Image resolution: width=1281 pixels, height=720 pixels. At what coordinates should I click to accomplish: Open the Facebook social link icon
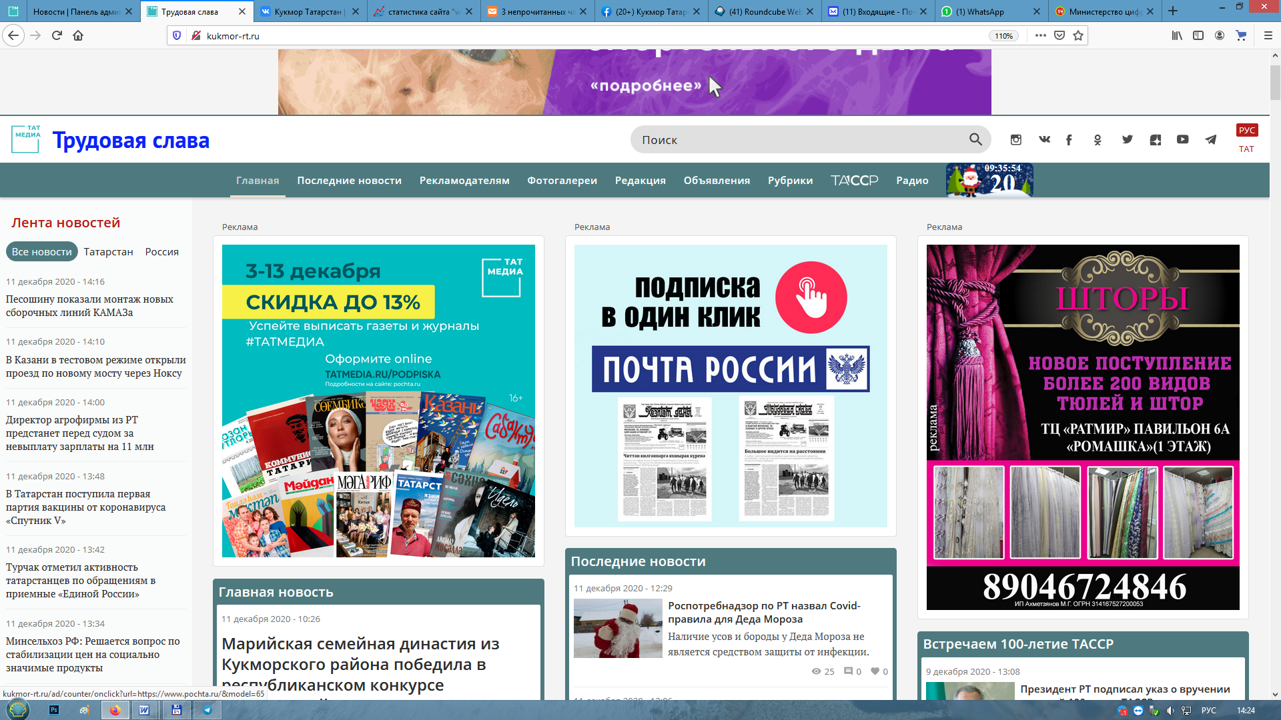click(1069, 140)
